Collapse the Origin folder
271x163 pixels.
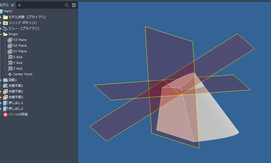[x=1, y=34]
